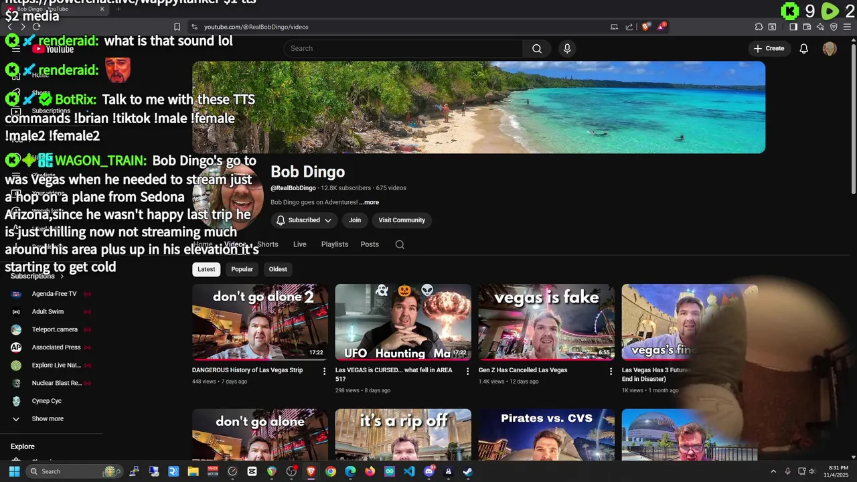This screenshot has height=482, width=857.
Task: Open Arduino IDE from the taskbar
Action: pos(390,471)
